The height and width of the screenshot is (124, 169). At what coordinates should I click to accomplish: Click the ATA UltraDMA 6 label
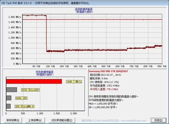[25, 106]
